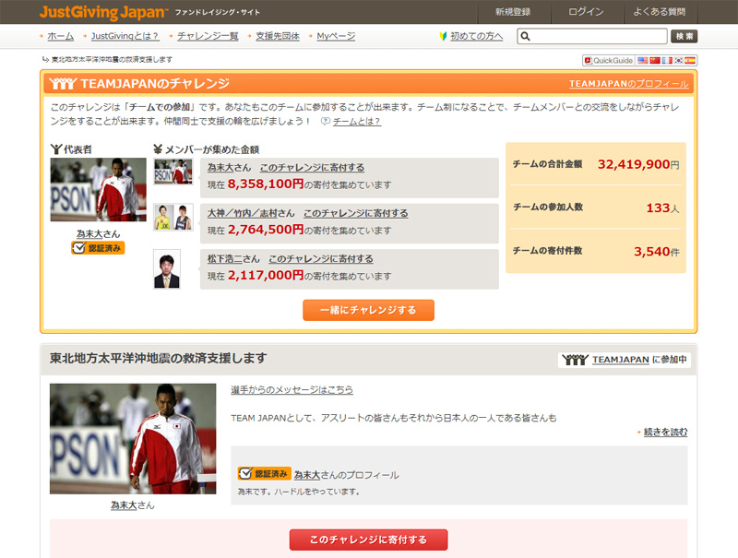Click the チームとは？ help link
Viewport: 738px width, 558px height.
coord(356,121)
